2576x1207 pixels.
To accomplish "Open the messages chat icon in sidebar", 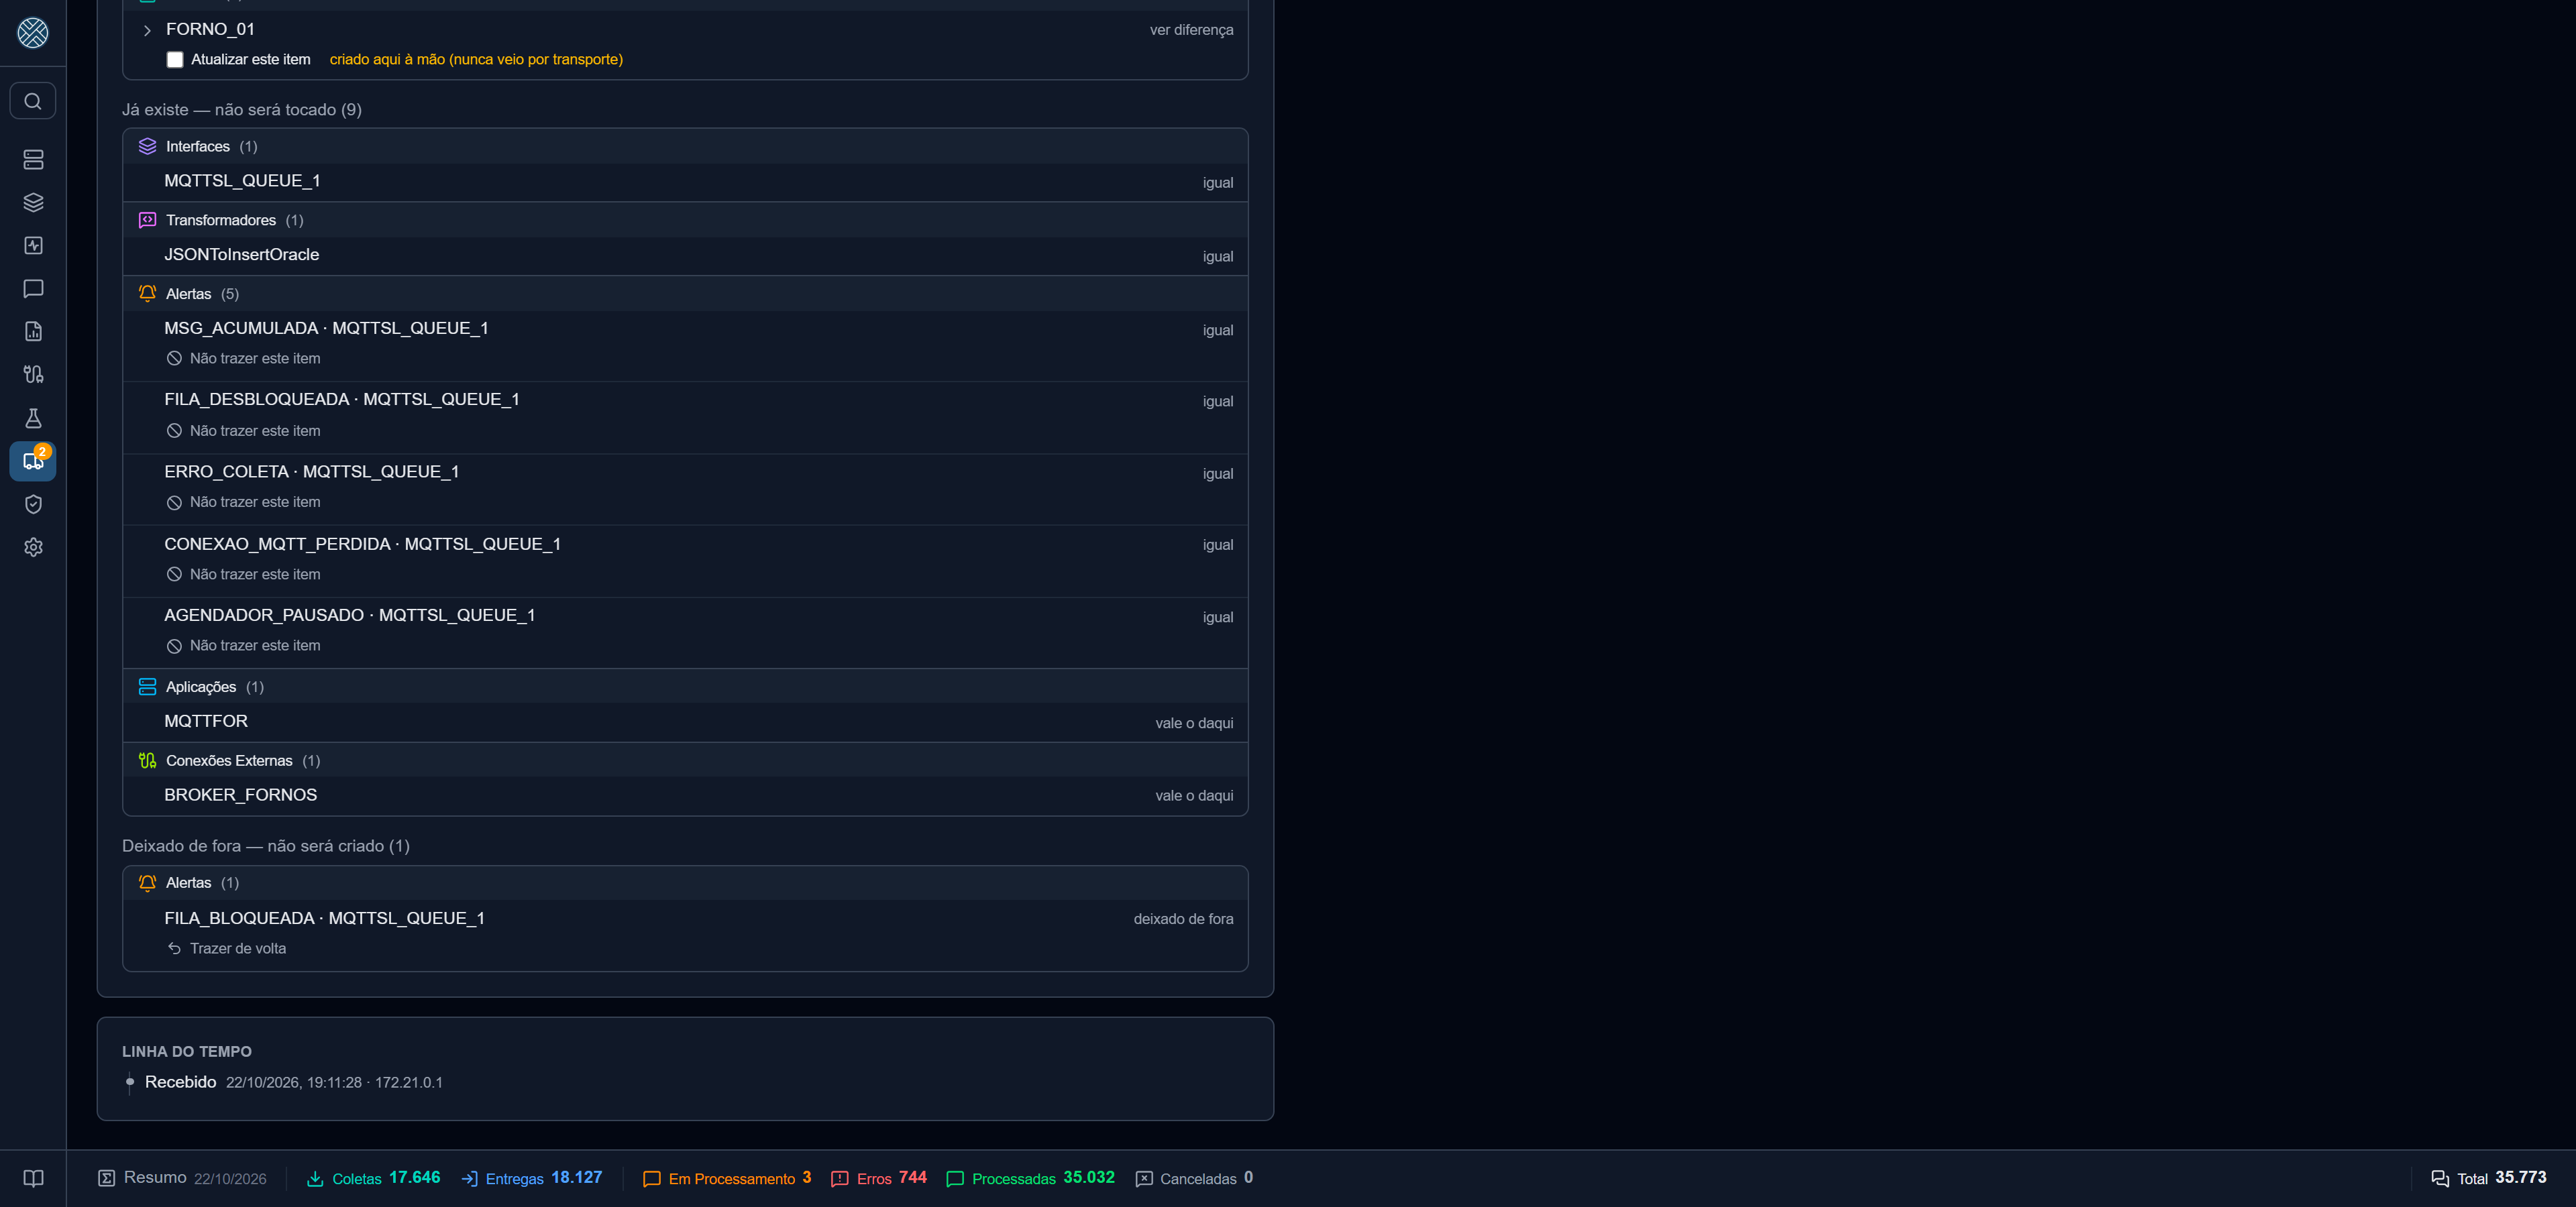I will (33, 289).
